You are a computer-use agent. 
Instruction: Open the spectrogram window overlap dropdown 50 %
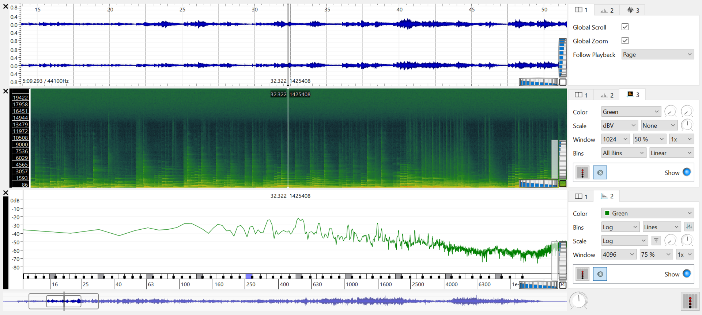coord(649,139)
